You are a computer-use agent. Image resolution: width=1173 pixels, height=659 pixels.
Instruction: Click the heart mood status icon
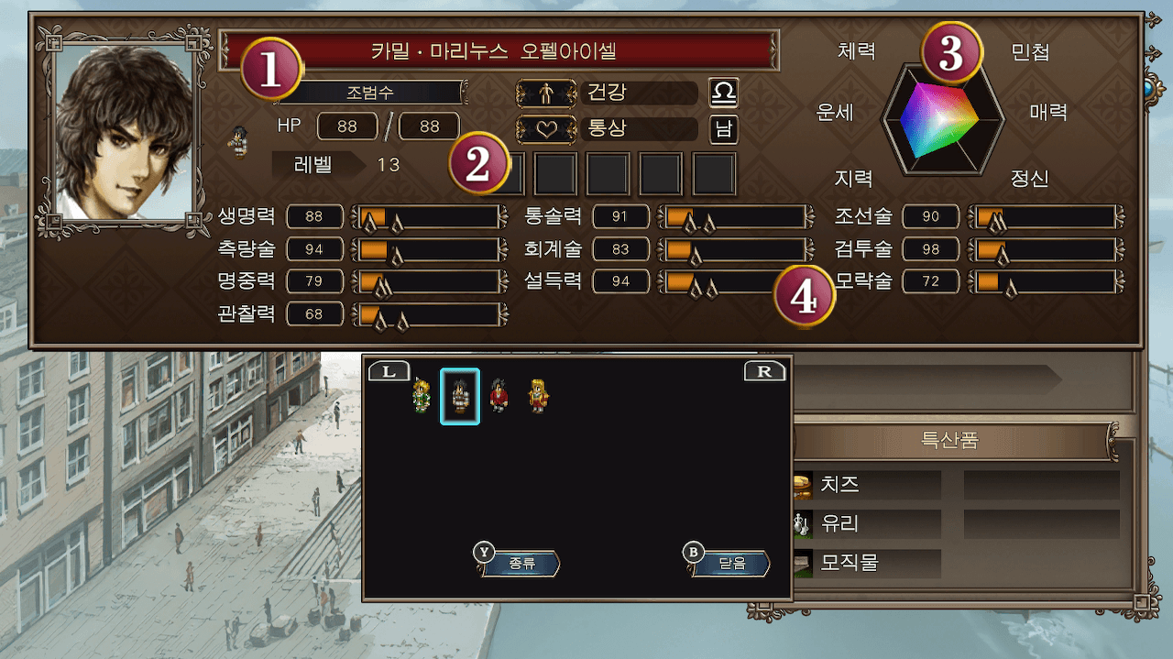(x=546, y=129)
